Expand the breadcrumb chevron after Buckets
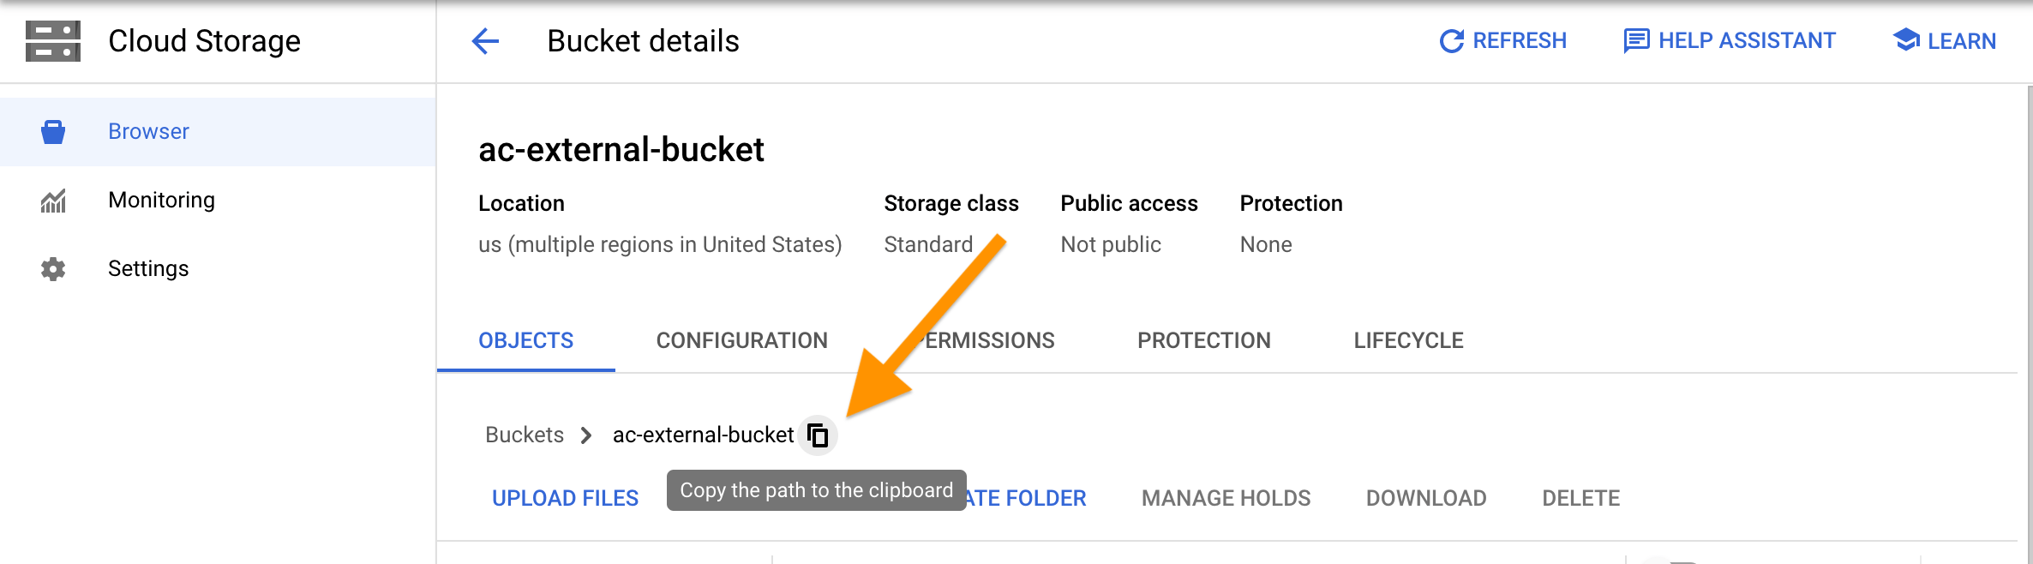This screenshot has width=2033, height=564. coord(587,435)
